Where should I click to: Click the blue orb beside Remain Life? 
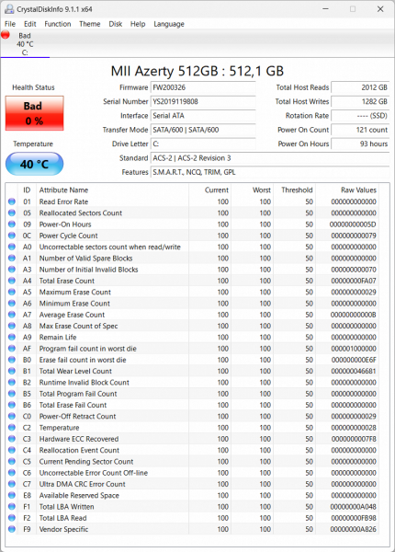(12, 338)
